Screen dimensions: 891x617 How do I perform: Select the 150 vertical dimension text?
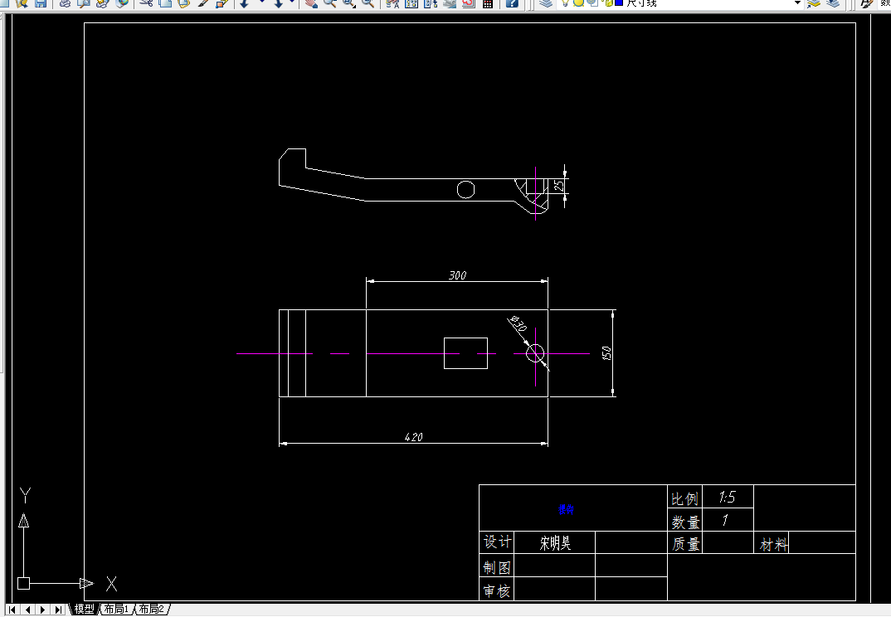(606, 352)
